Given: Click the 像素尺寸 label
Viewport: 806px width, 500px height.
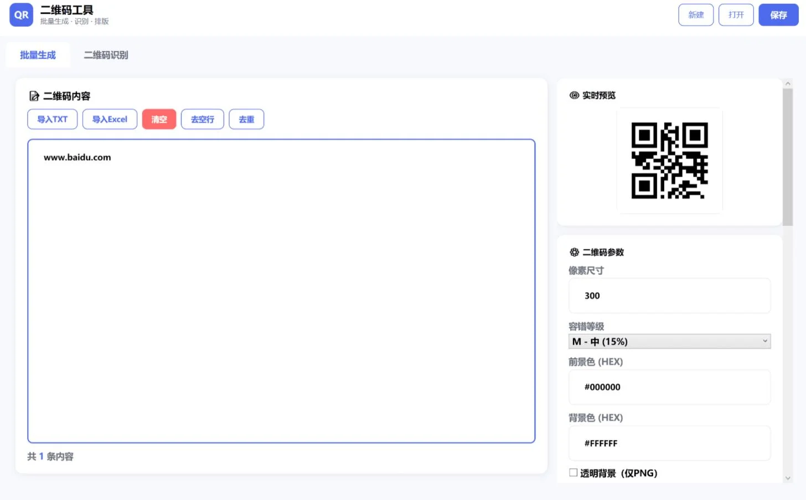Looking at the screenshot, I should pyautogui.click(x=586, y=270).
